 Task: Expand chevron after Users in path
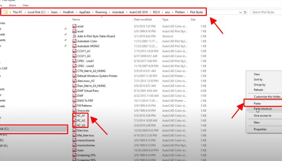[60, 12]
